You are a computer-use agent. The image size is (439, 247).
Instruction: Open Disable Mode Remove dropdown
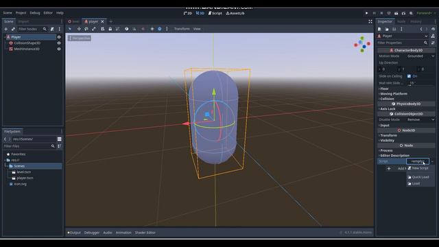tap(420, 119)
